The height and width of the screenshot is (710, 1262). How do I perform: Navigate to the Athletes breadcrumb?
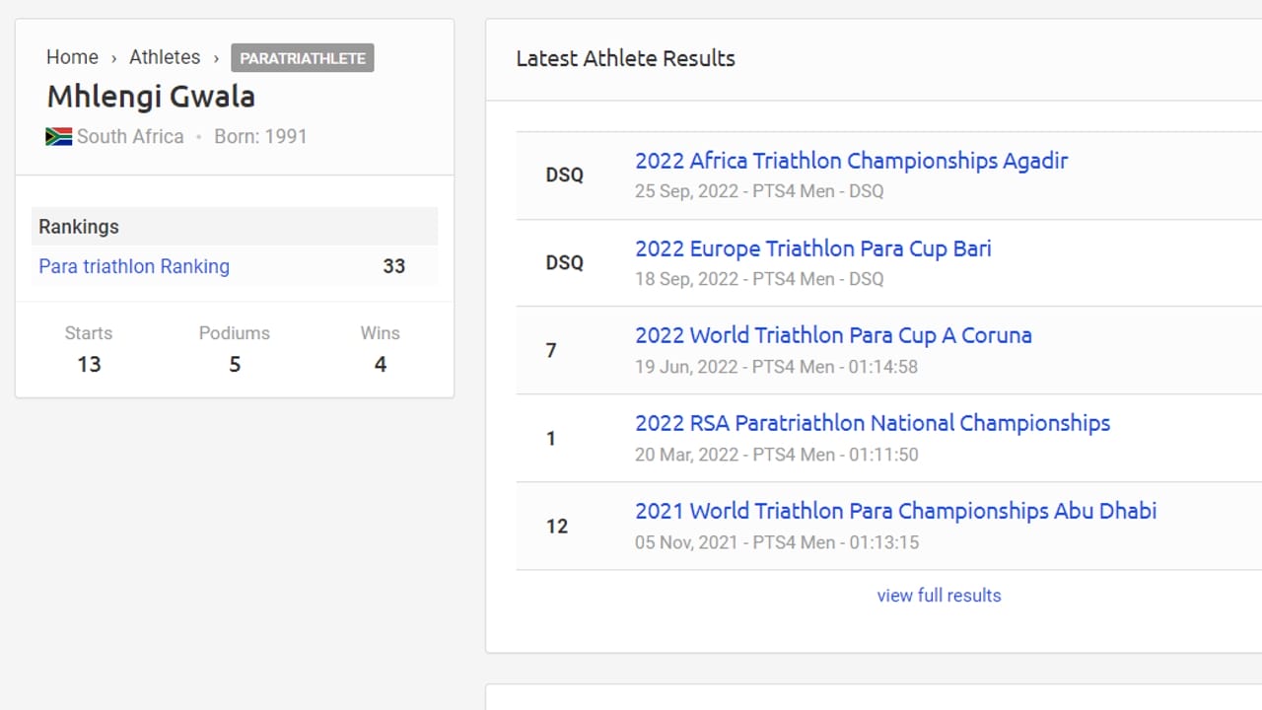165,57
